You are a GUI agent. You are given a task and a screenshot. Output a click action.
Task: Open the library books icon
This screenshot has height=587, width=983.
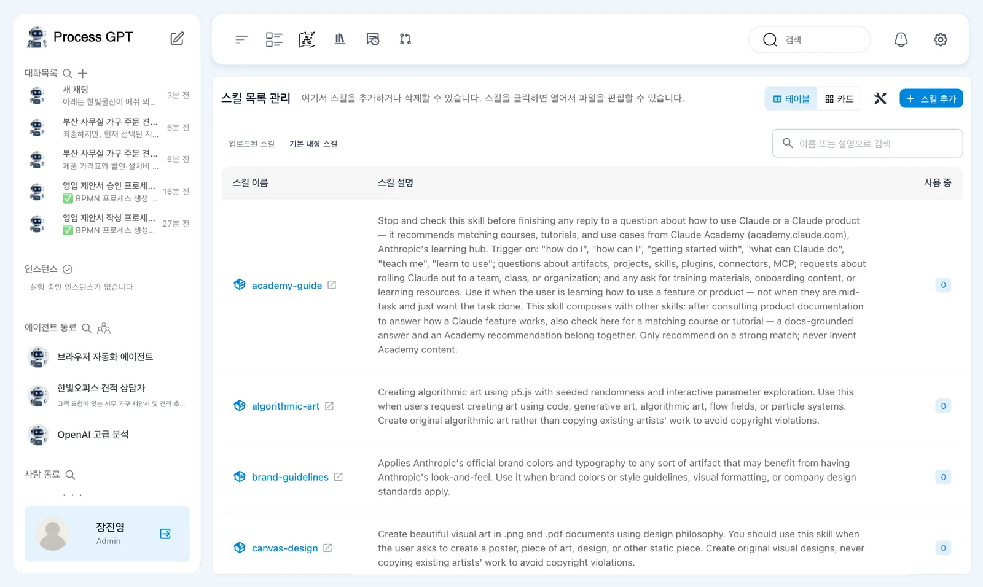click(x=340, y=39)
